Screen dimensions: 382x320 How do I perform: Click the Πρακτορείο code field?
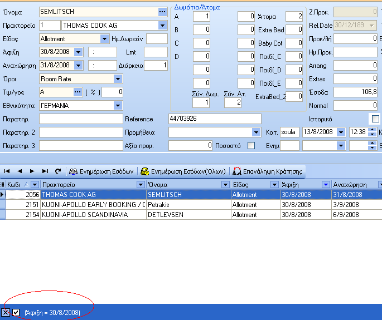point(50,25)
